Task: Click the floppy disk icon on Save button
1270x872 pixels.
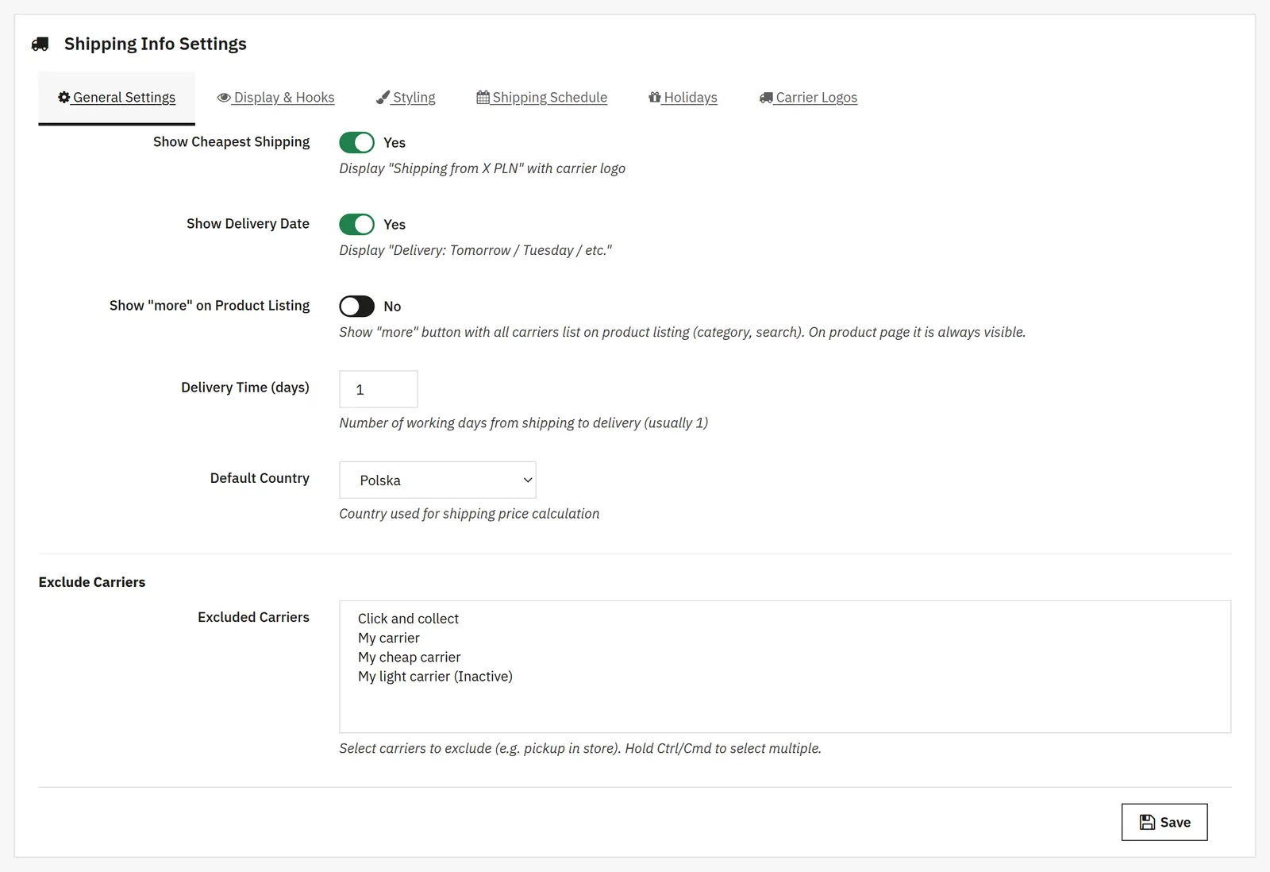Action: pos(1147,822)
